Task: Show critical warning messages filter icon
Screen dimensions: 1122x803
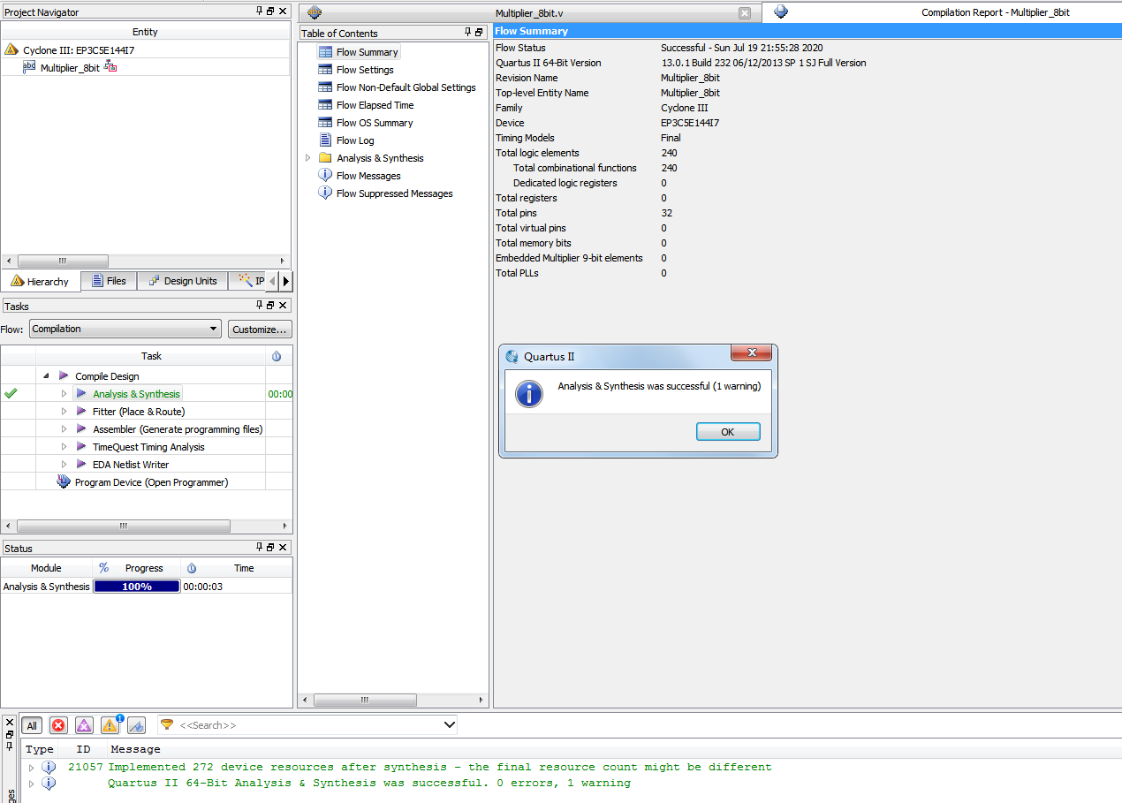Action: [84, 725]
